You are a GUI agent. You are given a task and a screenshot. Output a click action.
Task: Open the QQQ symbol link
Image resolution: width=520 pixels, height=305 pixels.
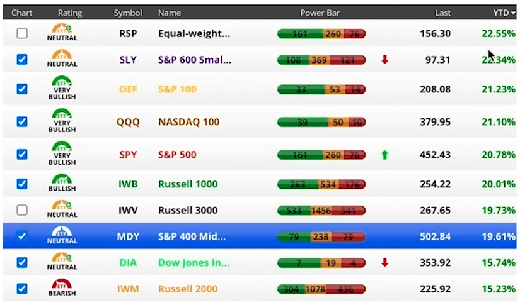[128, 122]
